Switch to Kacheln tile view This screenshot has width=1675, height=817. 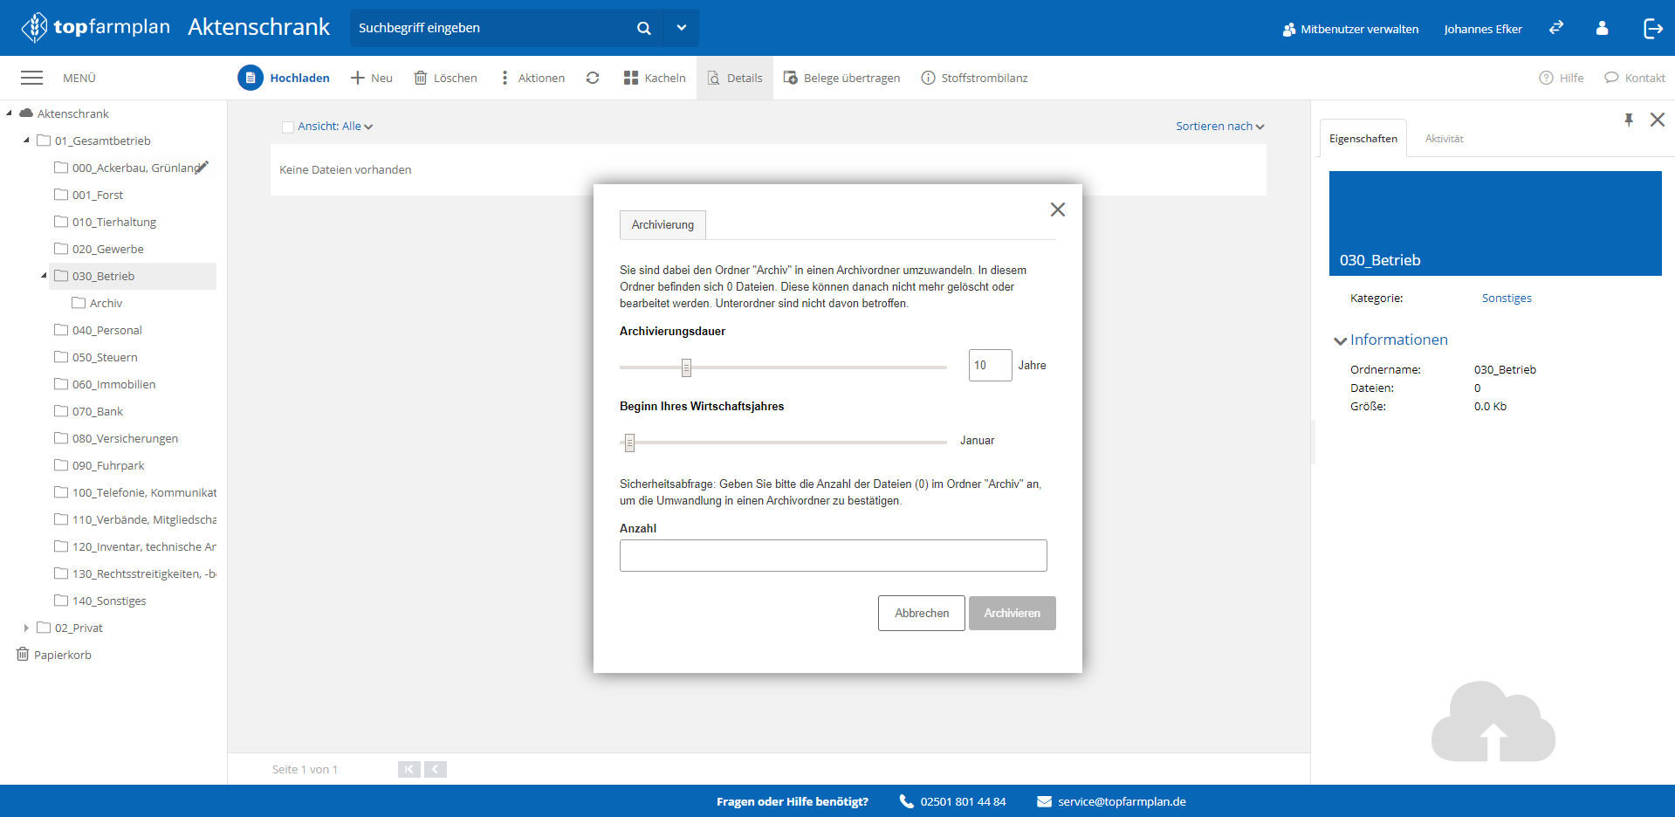[x=655, y=78]
